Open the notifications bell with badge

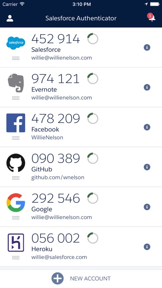pyautogui.click(x=151, y=17)
